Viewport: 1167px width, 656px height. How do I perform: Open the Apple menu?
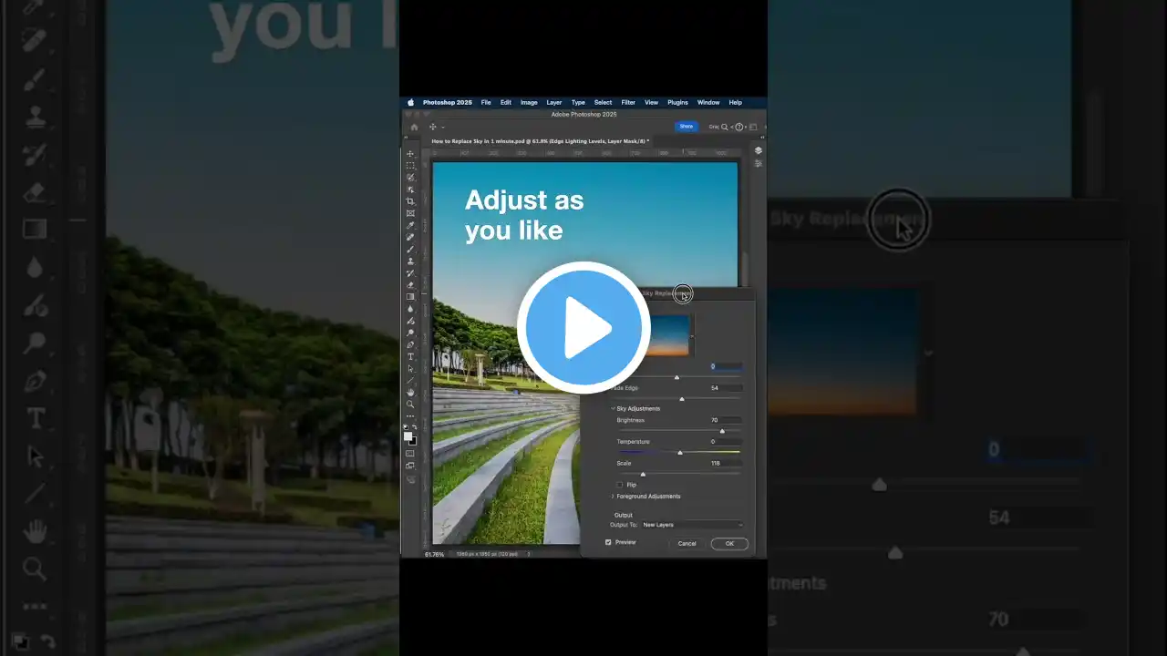410,102
